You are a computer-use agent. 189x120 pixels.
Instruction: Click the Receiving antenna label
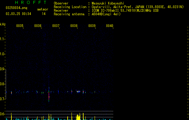69,14
